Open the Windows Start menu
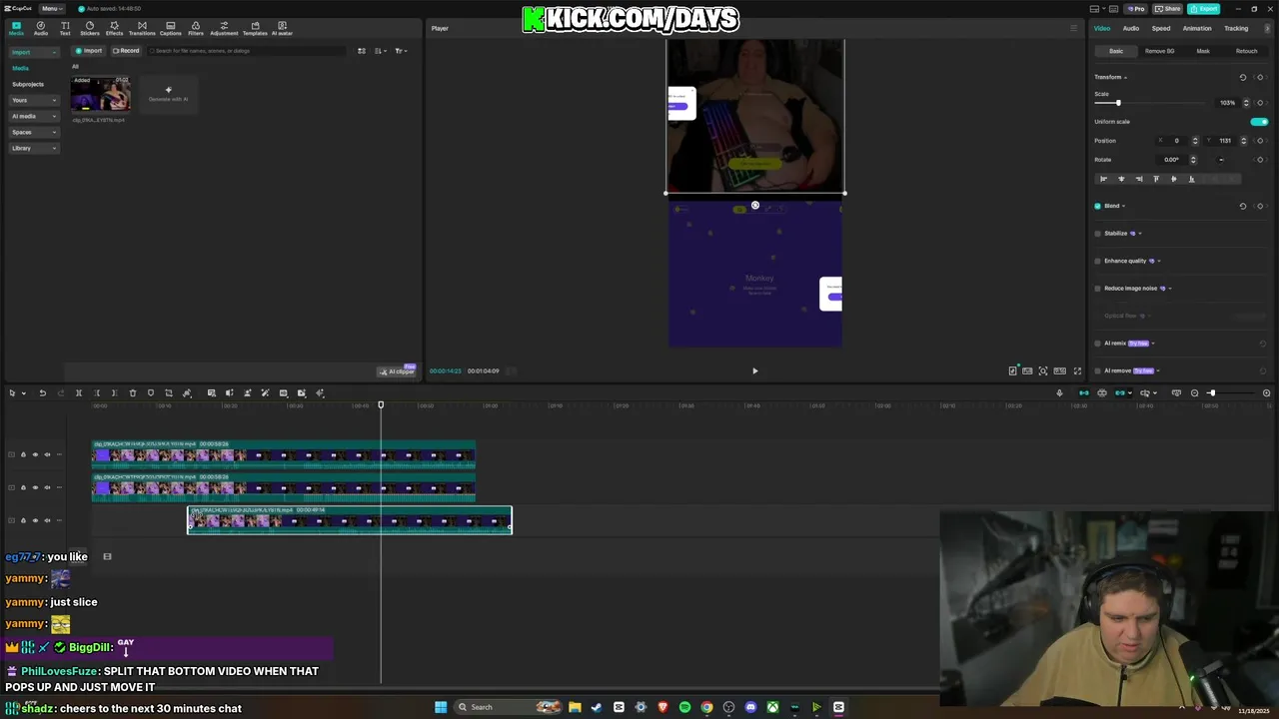The width and height of the screenshot is (1279, 719). click(441, 707)
